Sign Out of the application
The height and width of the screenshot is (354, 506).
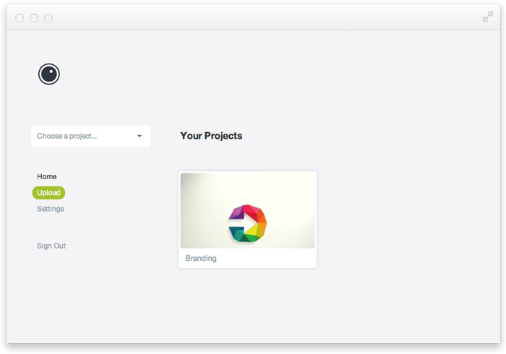click(51, 246)
